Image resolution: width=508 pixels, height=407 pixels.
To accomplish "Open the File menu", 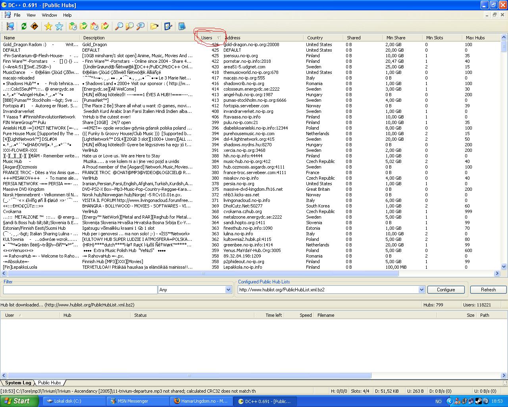I will pyautogui.click(x=17, y=15).
